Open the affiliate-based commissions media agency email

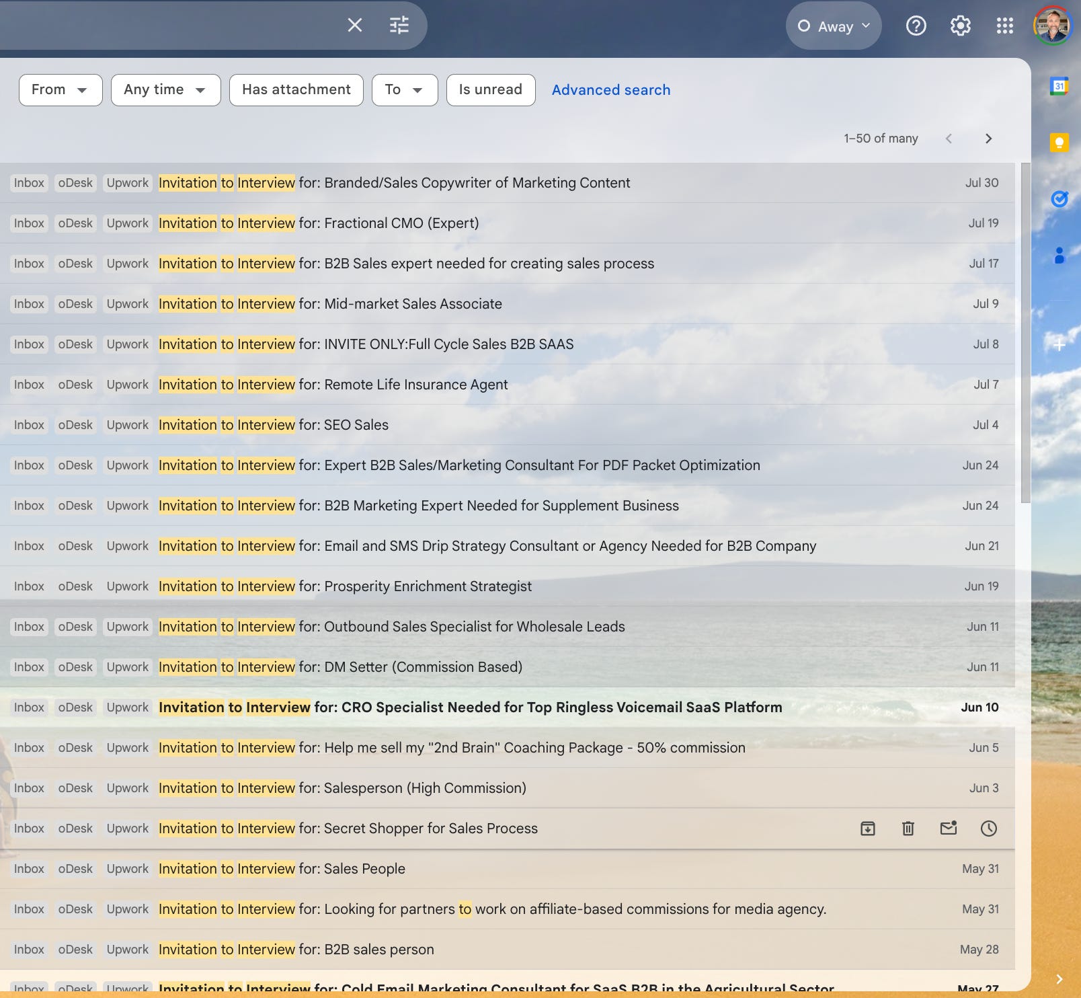(508, 909)
